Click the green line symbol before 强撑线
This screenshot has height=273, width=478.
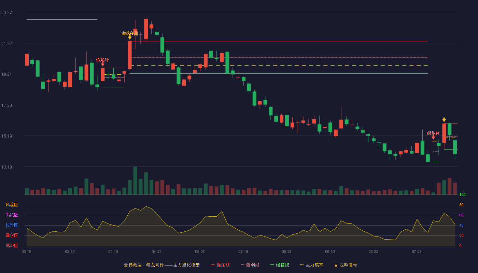[272, 265]
